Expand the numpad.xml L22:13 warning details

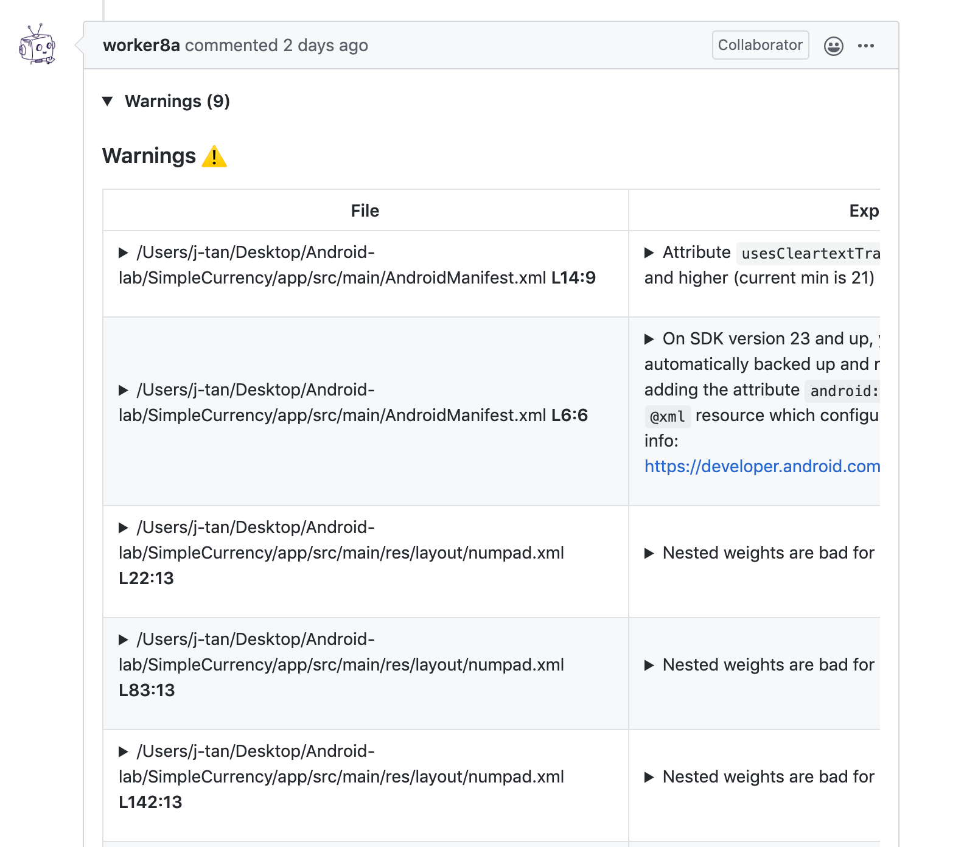point(124,527)
